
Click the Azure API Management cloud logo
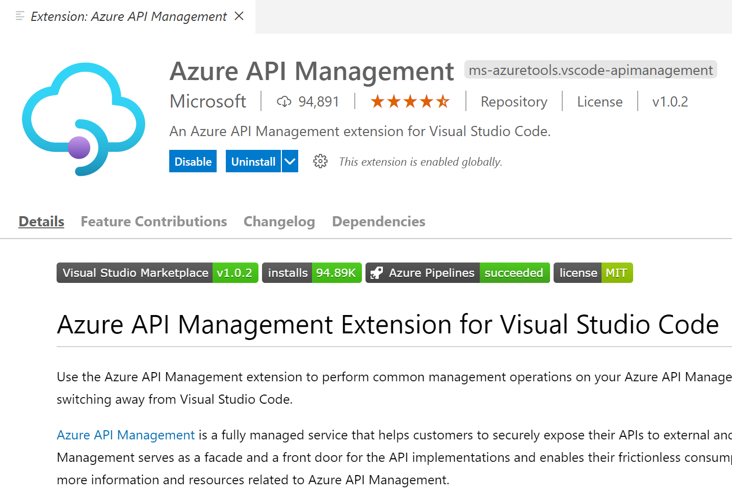[84, 119]
